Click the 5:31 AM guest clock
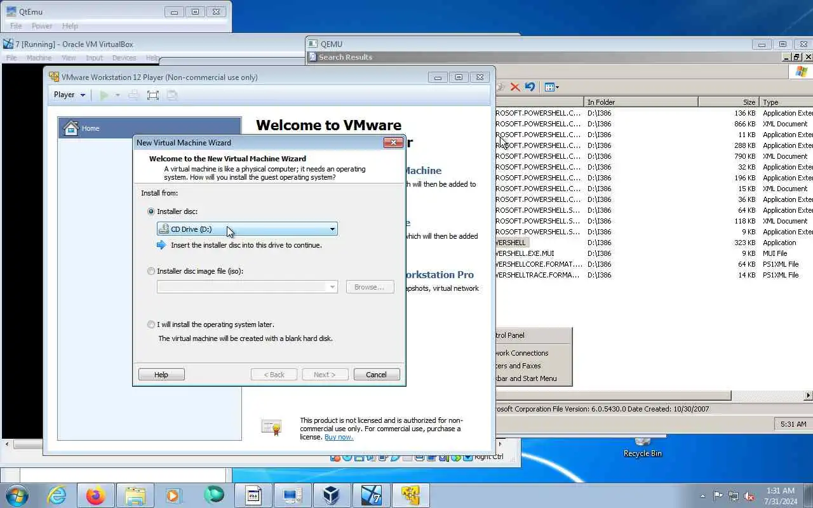 pos(793,424)
